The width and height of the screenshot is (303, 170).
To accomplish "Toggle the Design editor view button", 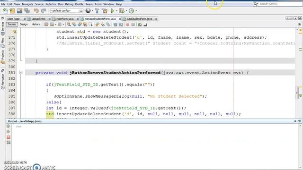I will [x=24, y=25].
